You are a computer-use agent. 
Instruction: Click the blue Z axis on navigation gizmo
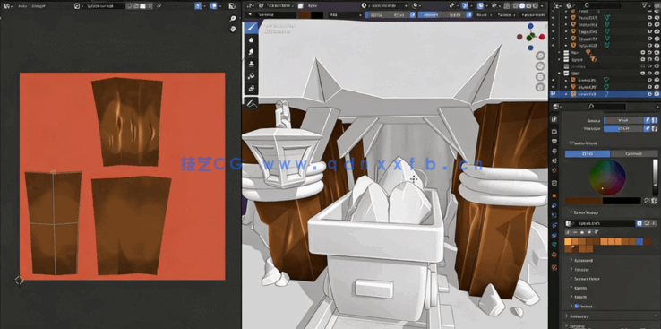click(530, 26)
